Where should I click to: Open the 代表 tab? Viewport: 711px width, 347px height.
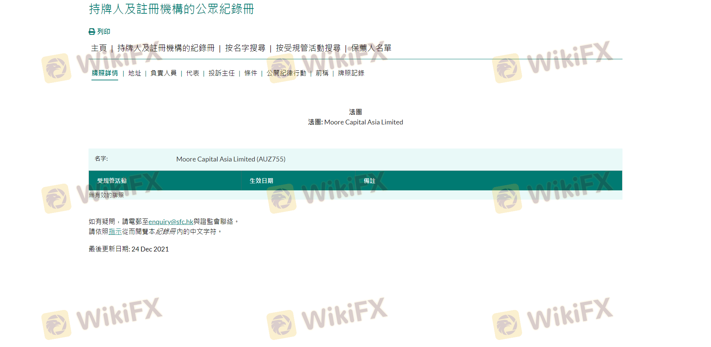(x=193, y=73)
